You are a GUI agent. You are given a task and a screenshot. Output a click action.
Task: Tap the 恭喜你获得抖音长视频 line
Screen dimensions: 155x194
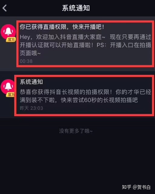(66, 92)
